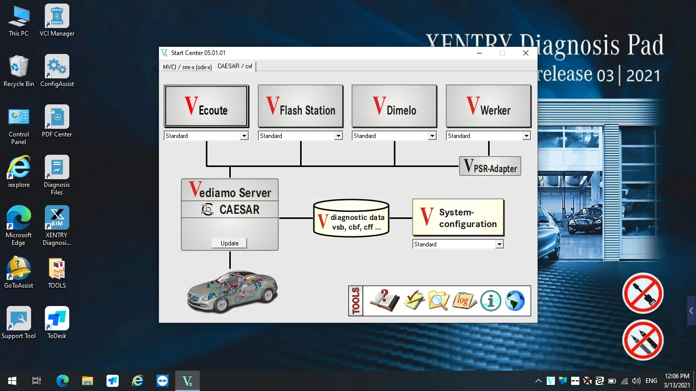The width and height of the screenshot is (696, 391).
Task: Launch Flash Station
Action: (301, 106)
